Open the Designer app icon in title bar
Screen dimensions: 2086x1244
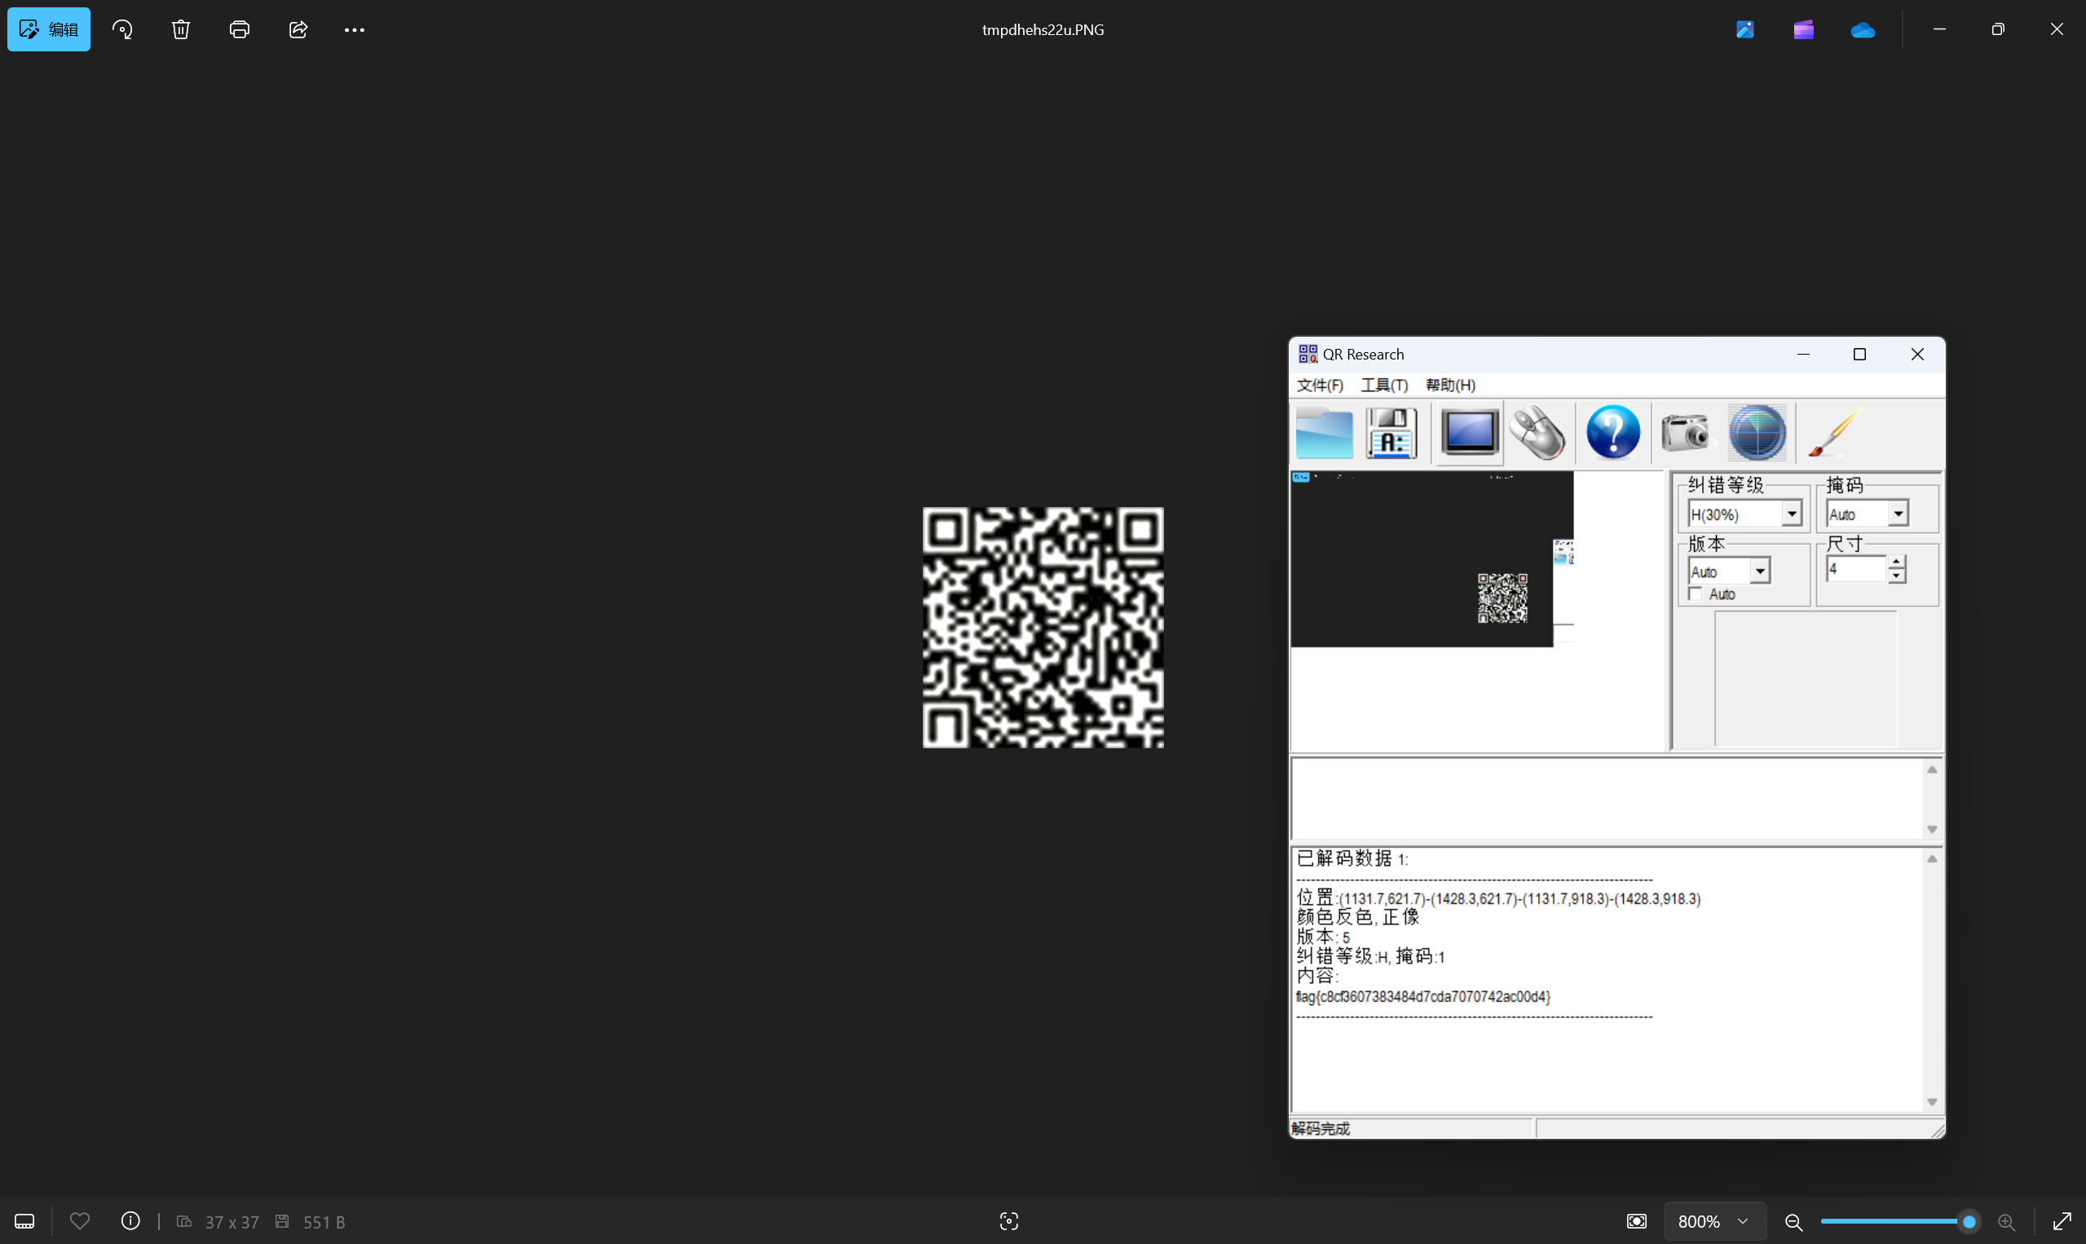[x=1746, y=29]
